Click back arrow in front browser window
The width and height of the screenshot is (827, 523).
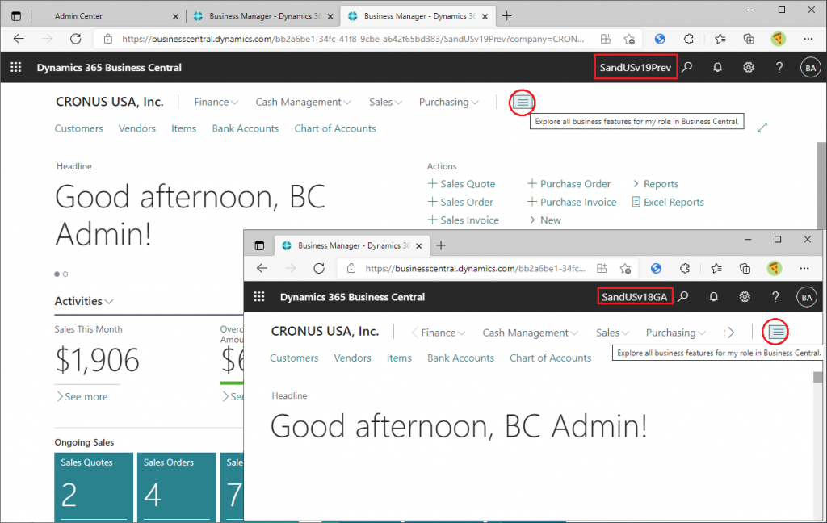click(262, 268)
